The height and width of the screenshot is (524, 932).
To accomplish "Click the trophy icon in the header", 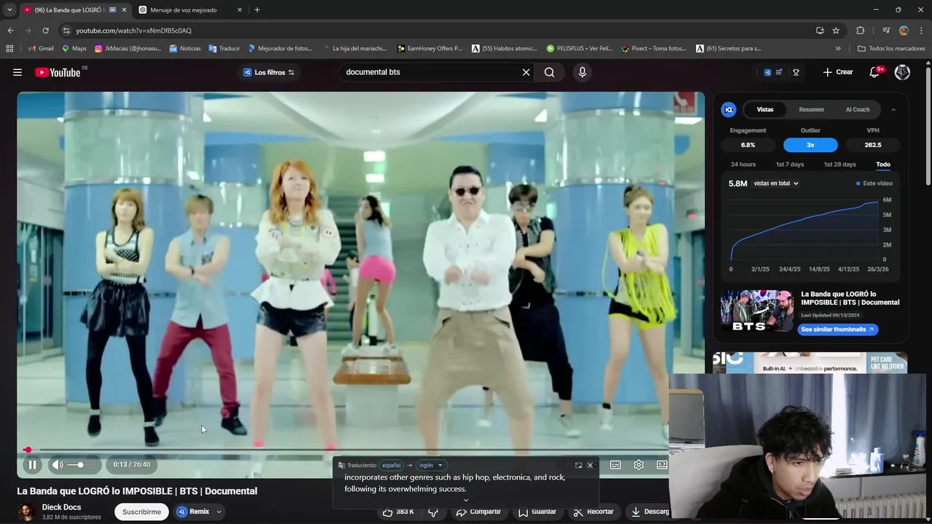I will point(796,72).
